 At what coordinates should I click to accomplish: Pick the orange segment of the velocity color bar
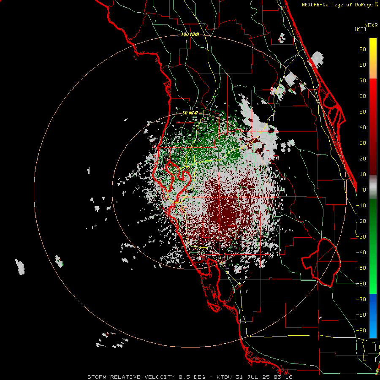(373, 70)
